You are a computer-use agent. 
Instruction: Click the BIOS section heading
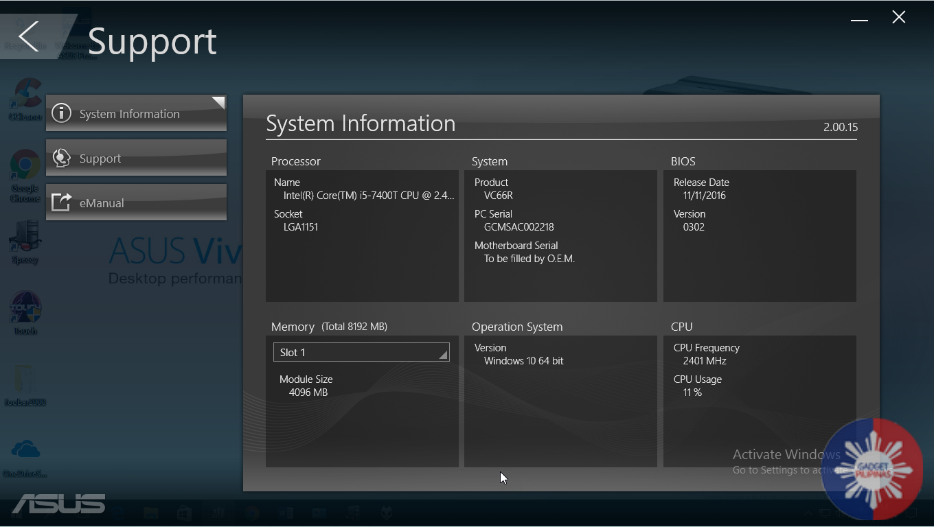click(683, 161)
